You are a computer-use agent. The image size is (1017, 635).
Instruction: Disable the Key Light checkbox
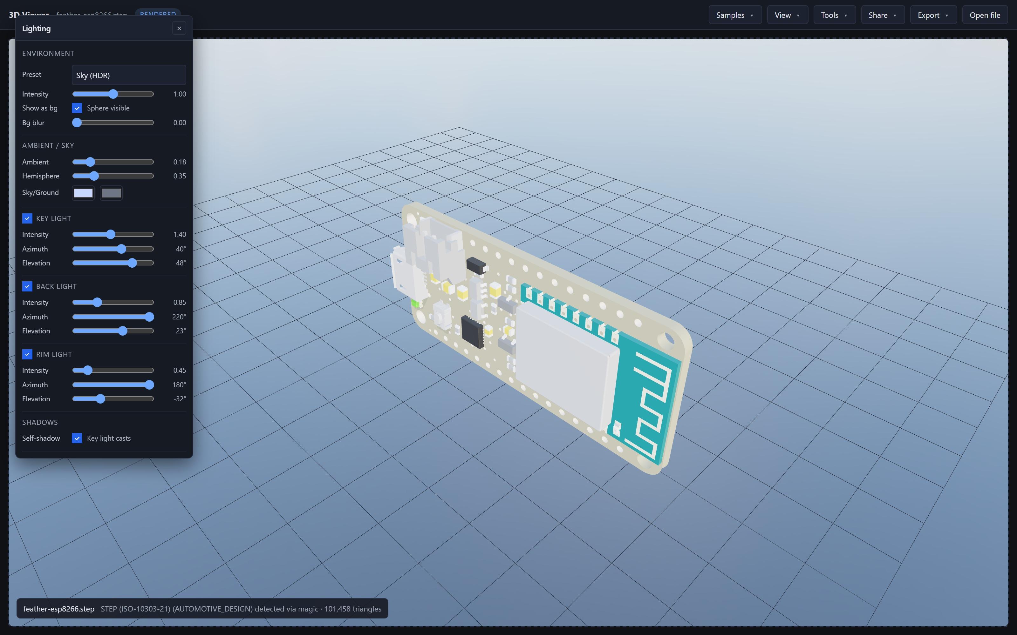[x=27, y=218]
